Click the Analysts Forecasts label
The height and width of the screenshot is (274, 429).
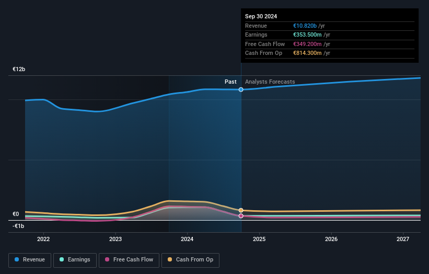(x=270, y=82)
